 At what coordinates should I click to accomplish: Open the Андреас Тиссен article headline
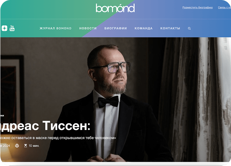coord(45,126)
